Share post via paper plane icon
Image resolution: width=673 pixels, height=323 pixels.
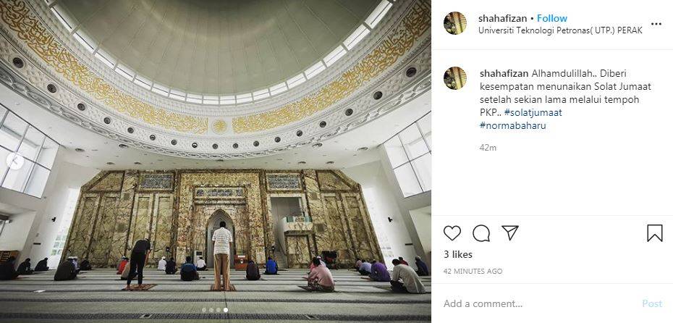[x=510, y=232]
